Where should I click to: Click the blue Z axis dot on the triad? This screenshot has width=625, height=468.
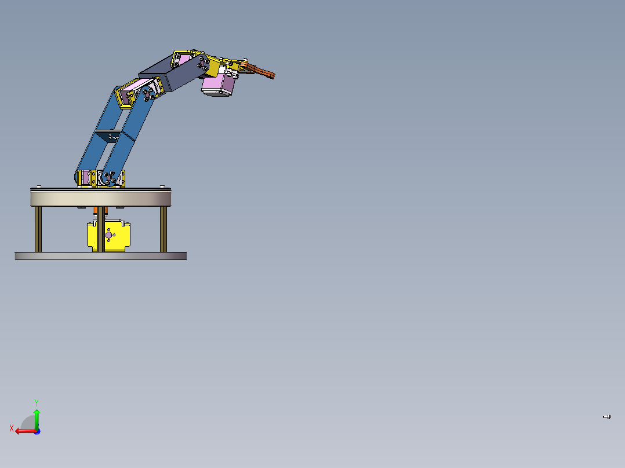click(38, 432)
